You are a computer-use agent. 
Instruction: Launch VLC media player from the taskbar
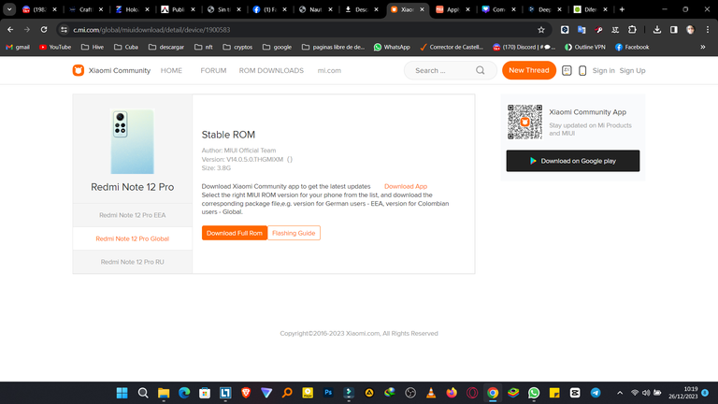[431, 393]
